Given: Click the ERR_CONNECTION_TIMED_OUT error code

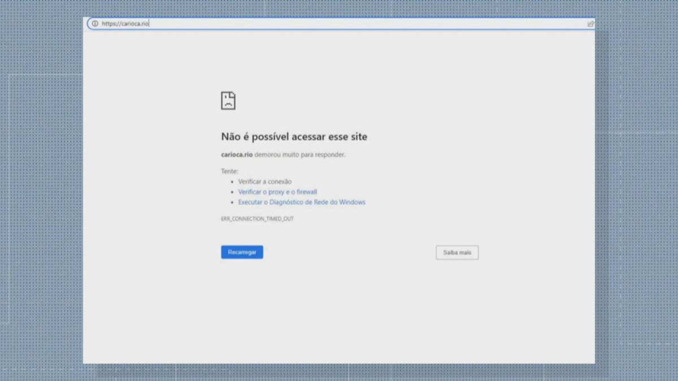Looking at the screenshot, I should click(x=257, y=218).
